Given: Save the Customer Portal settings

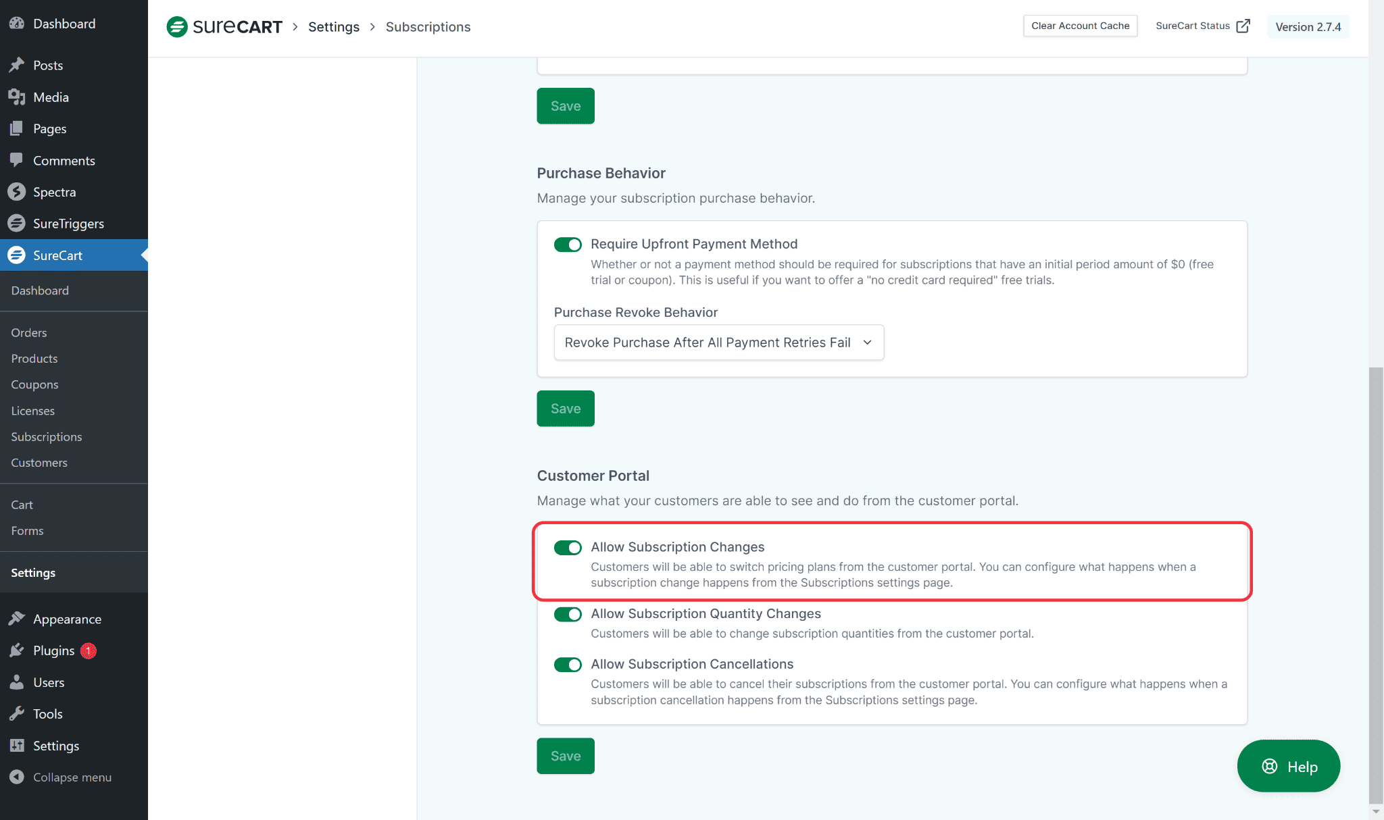Looking at the screenshot, I should point(566,756).
